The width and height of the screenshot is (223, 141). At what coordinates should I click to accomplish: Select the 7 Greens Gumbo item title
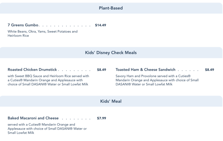click(x=23, y=25)
